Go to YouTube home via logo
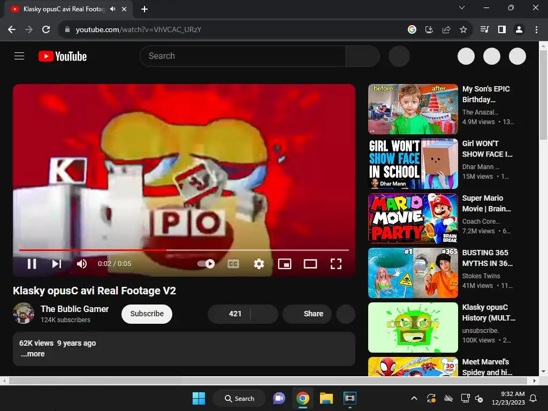The height and width of the screenshot is (411, 548). pyautogui.click(x=63, y=56)
